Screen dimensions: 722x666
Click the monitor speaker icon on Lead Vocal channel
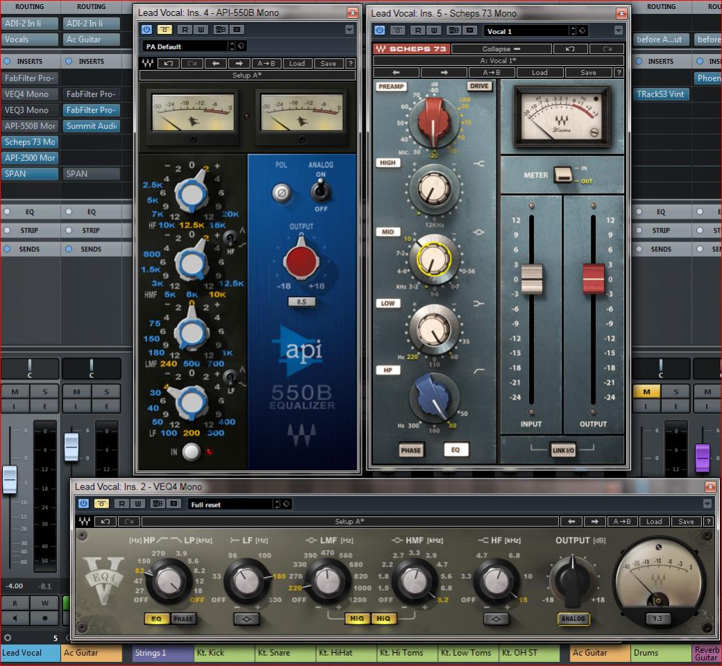[15, 618]
